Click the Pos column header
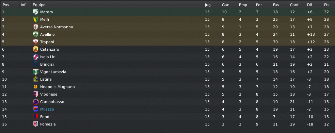 point(10,5)
